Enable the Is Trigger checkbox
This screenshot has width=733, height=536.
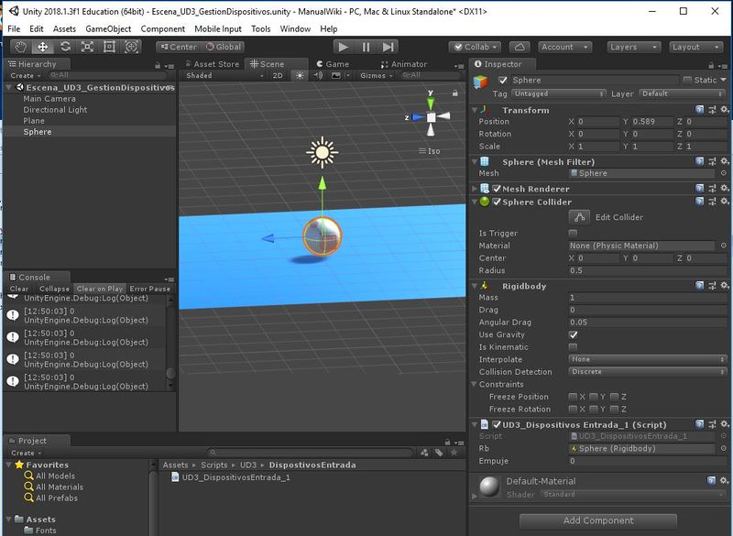(573, 233)
